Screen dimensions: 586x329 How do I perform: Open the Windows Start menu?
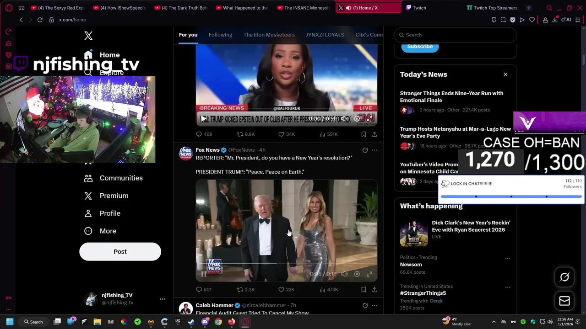(10, 322)
